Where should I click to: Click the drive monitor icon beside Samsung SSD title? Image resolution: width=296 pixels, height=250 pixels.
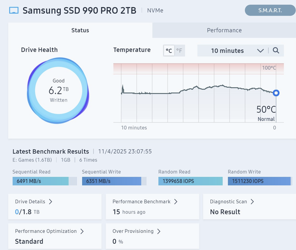[14, 11]
